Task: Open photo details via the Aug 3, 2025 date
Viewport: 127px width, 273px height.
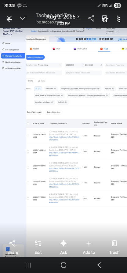Action: coord(63,17)
